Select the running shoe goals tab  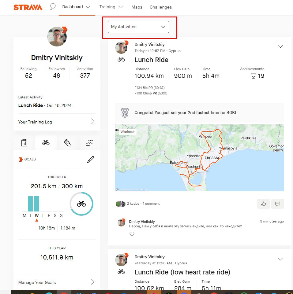[67, 143]
